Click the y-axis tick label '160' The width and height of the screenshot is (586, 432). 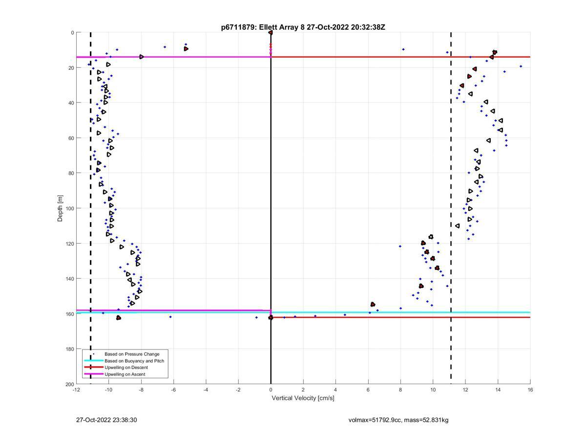(x=69, y=314)
